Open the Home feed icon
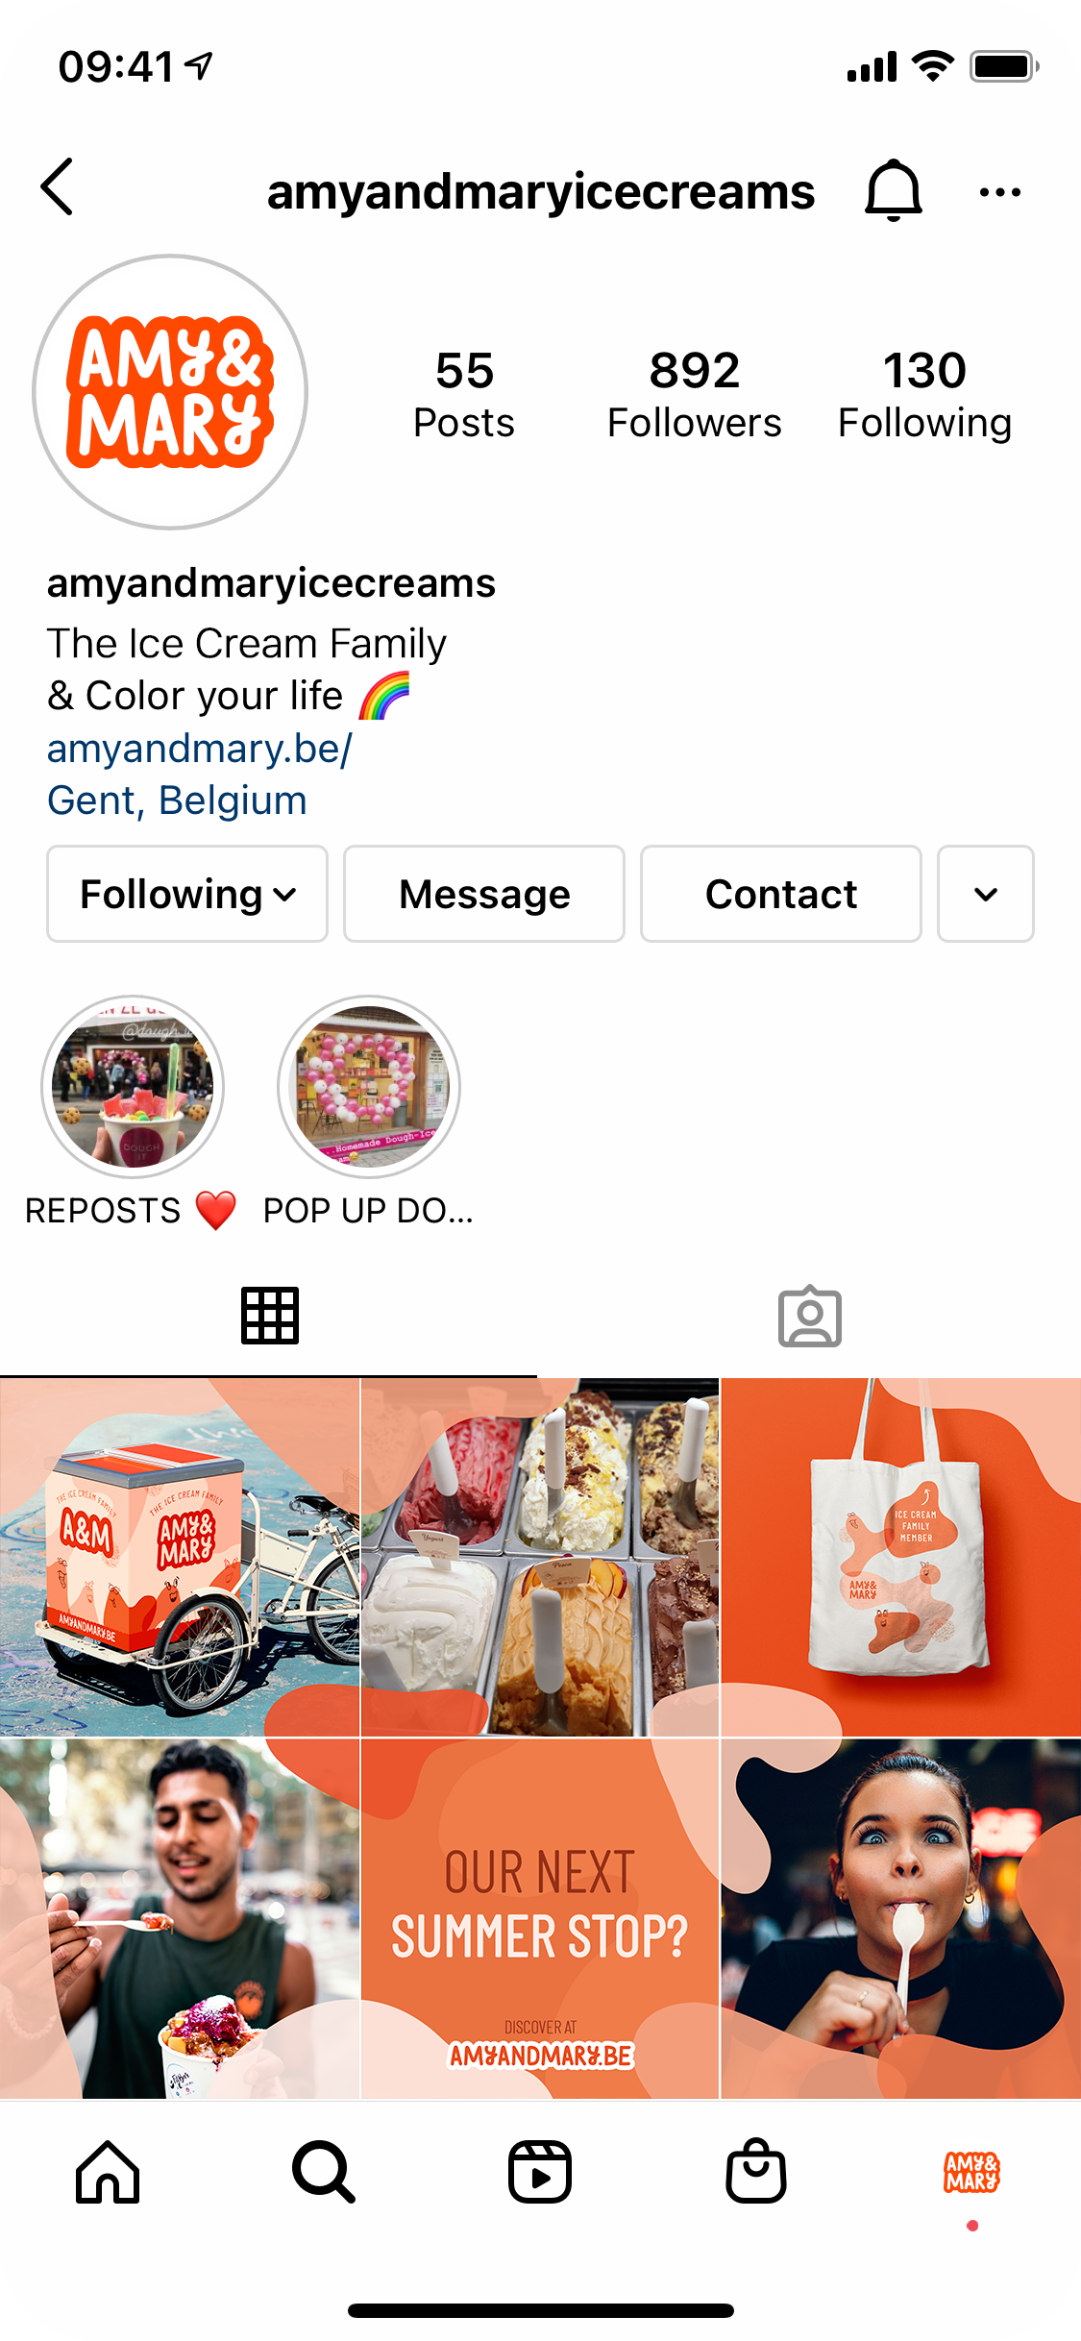The width and height of the screenshot is (1081, 2341). (x=108, y=2172)
